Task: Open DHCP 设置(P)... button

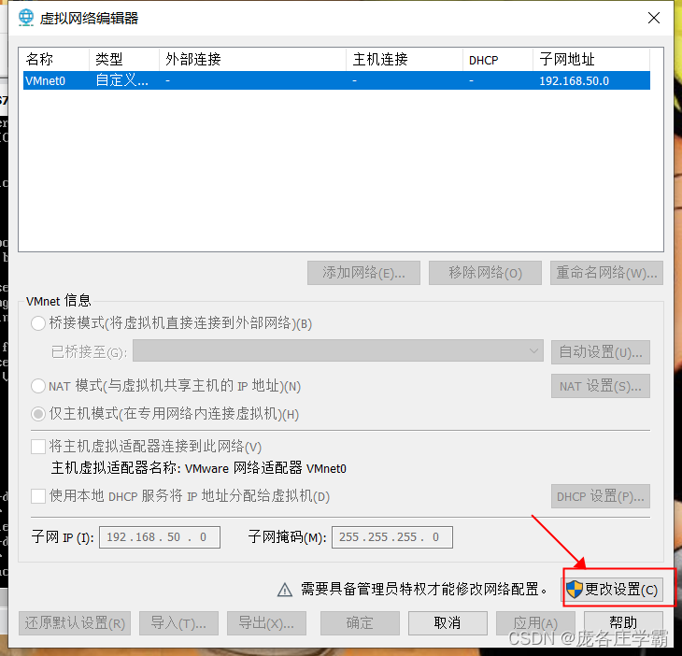Action: pyautogui.click(x=600, y=496)
